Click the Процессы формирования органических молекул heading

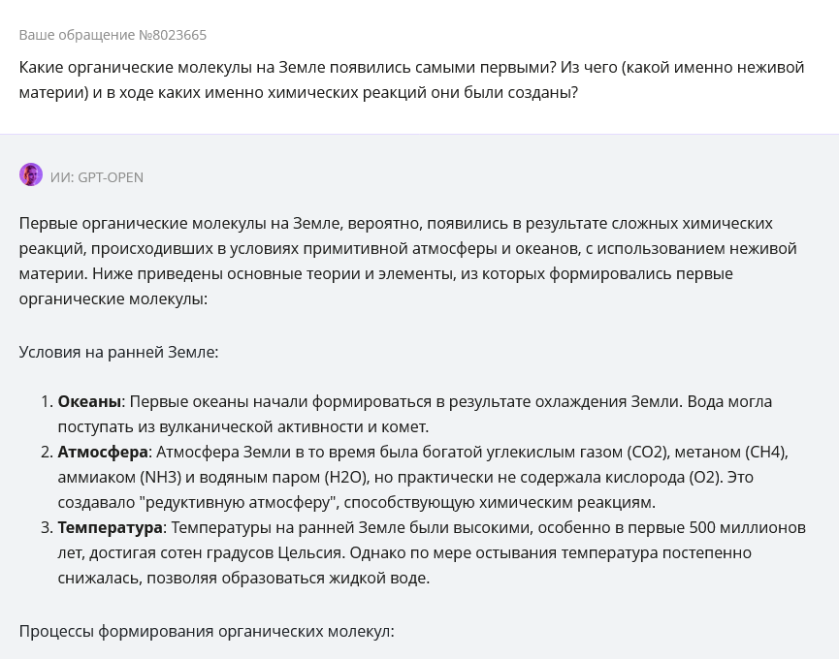tap(207, 631)
